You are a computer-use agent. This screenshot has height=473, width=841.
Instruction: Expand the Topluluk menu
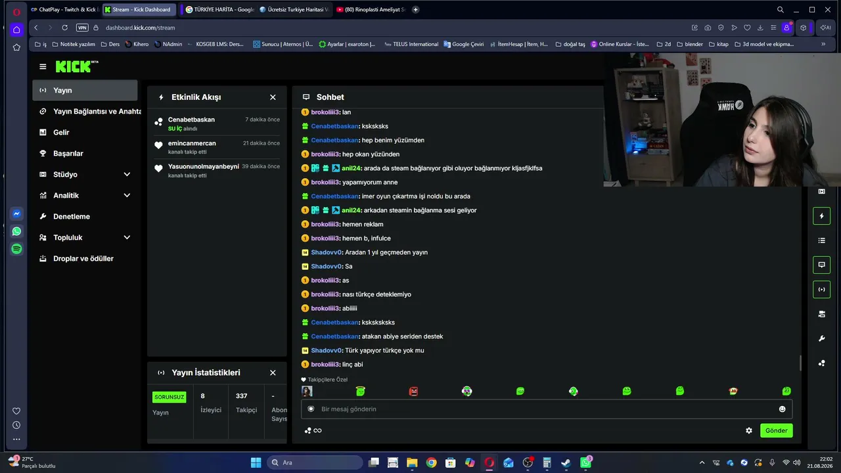coord(127,237)
